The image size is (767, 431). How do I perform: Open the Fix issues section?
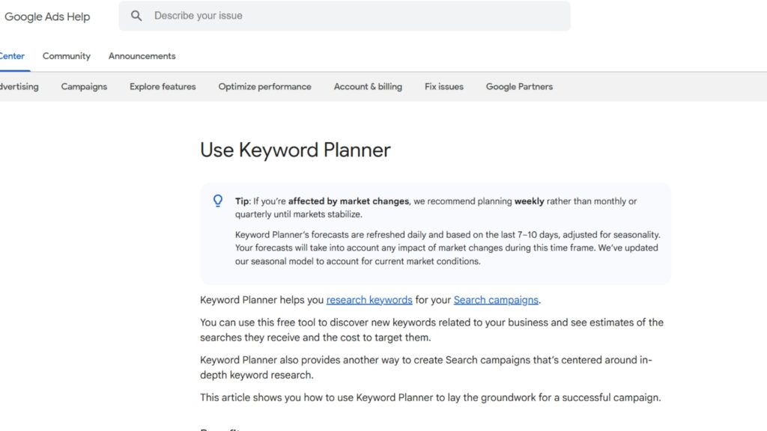click(x=443, y=86)
